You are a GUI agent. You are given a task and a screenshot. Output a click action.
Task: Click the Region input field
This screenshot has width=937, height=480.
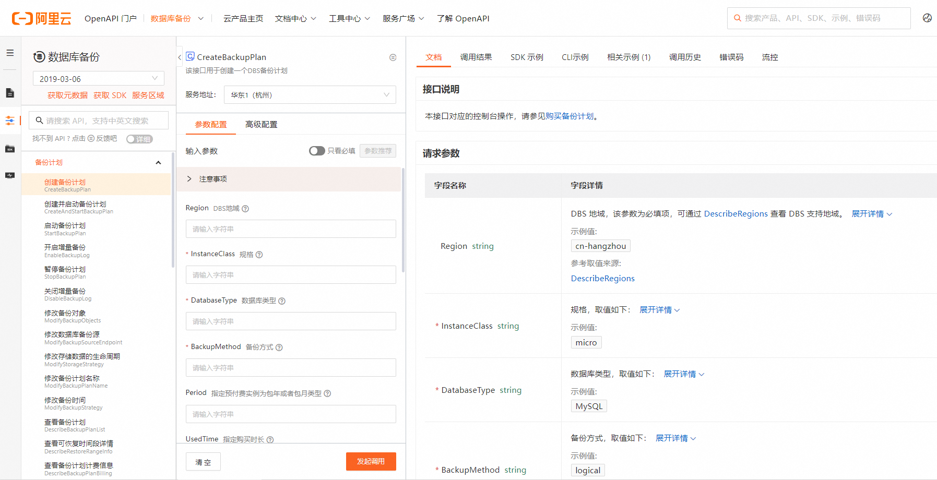291,229
